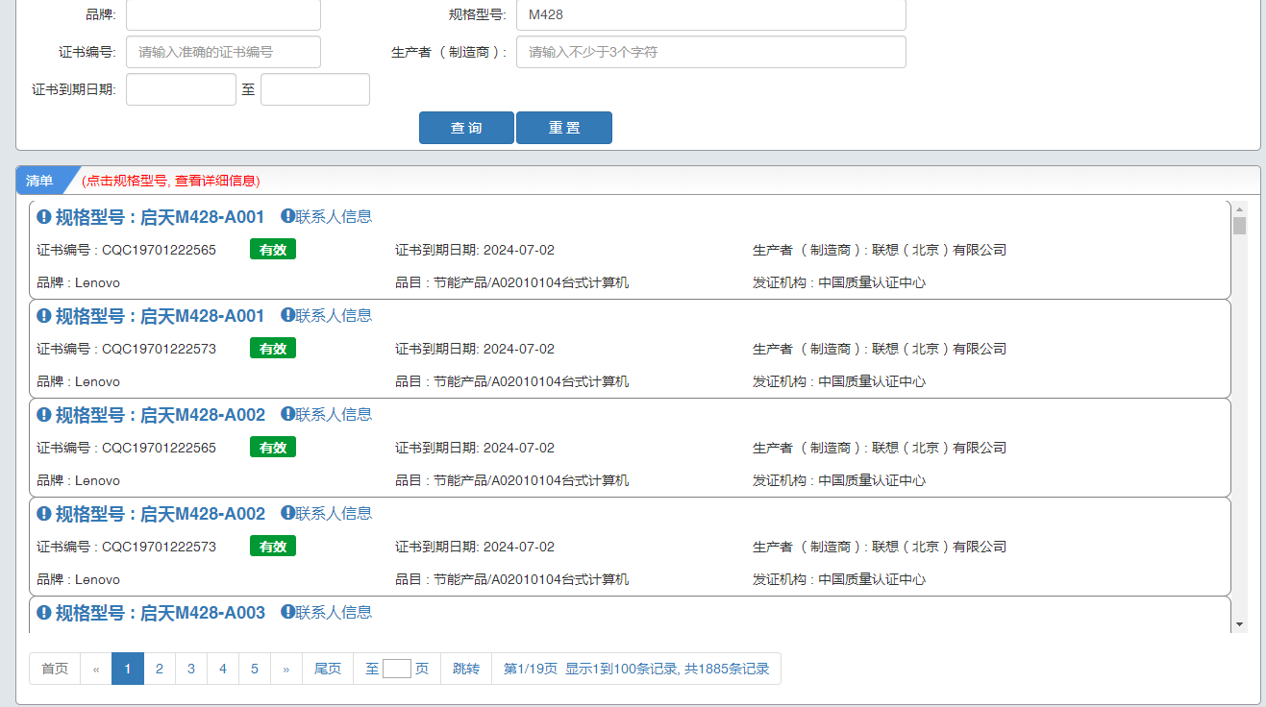1266x707 pixels.
Task: Click the page number box between 至 and 页
Action: (x=397, y=669)
